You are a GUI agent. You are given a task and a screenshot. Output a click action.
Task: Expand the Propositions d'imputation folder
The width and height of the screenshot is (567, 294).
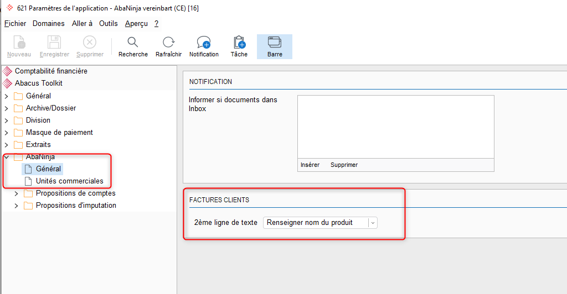(x=16, y=206)
